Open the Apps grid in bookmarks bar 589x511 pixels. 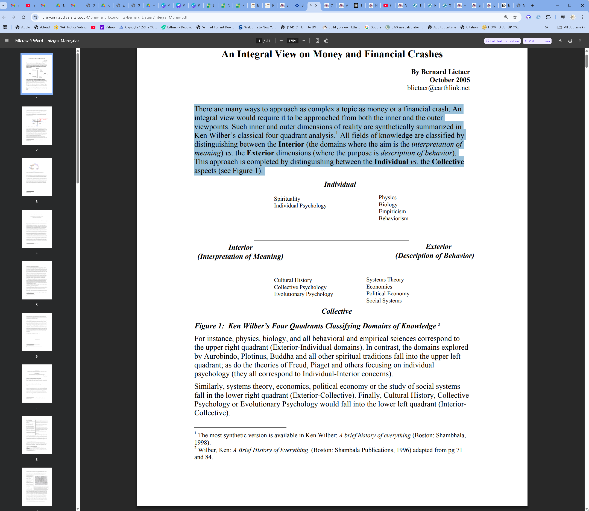5,27
